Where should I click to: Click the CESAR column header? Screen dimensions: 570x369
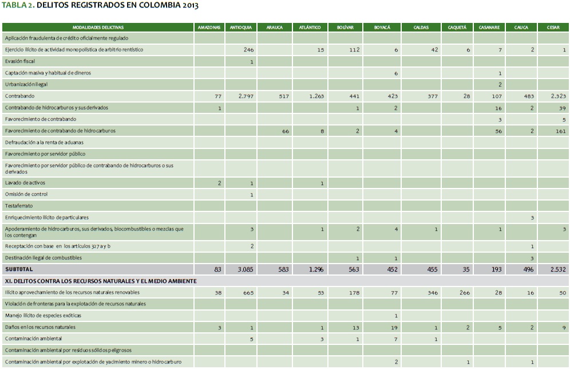point(553,28)
